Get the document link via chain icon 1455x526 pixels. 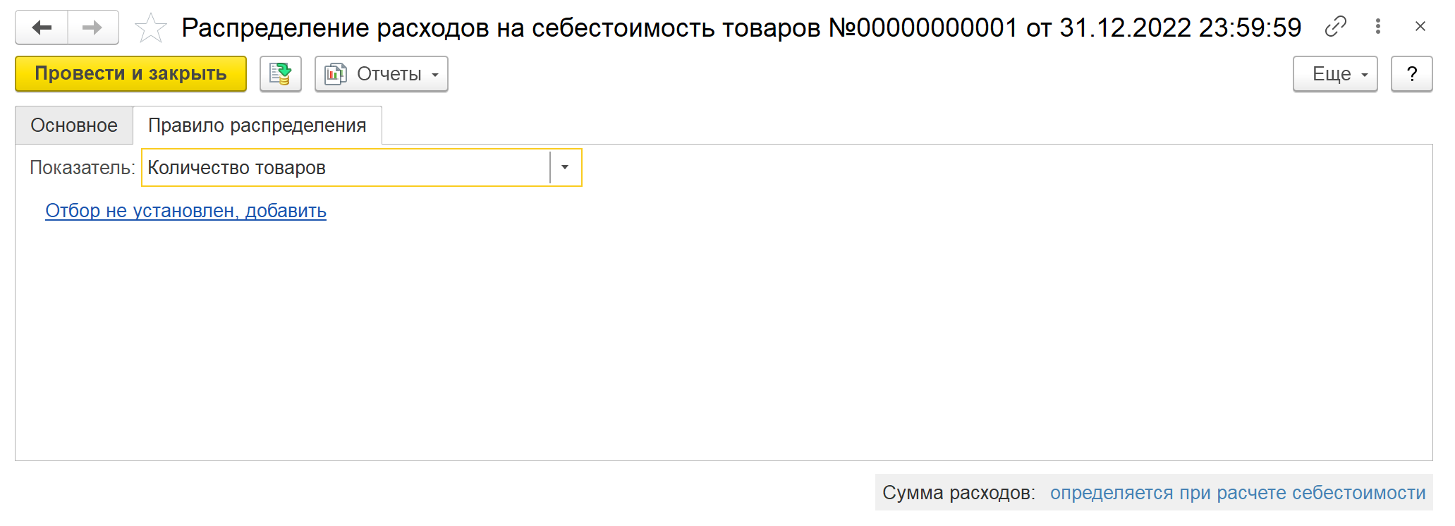click(x=1335, y=27)
